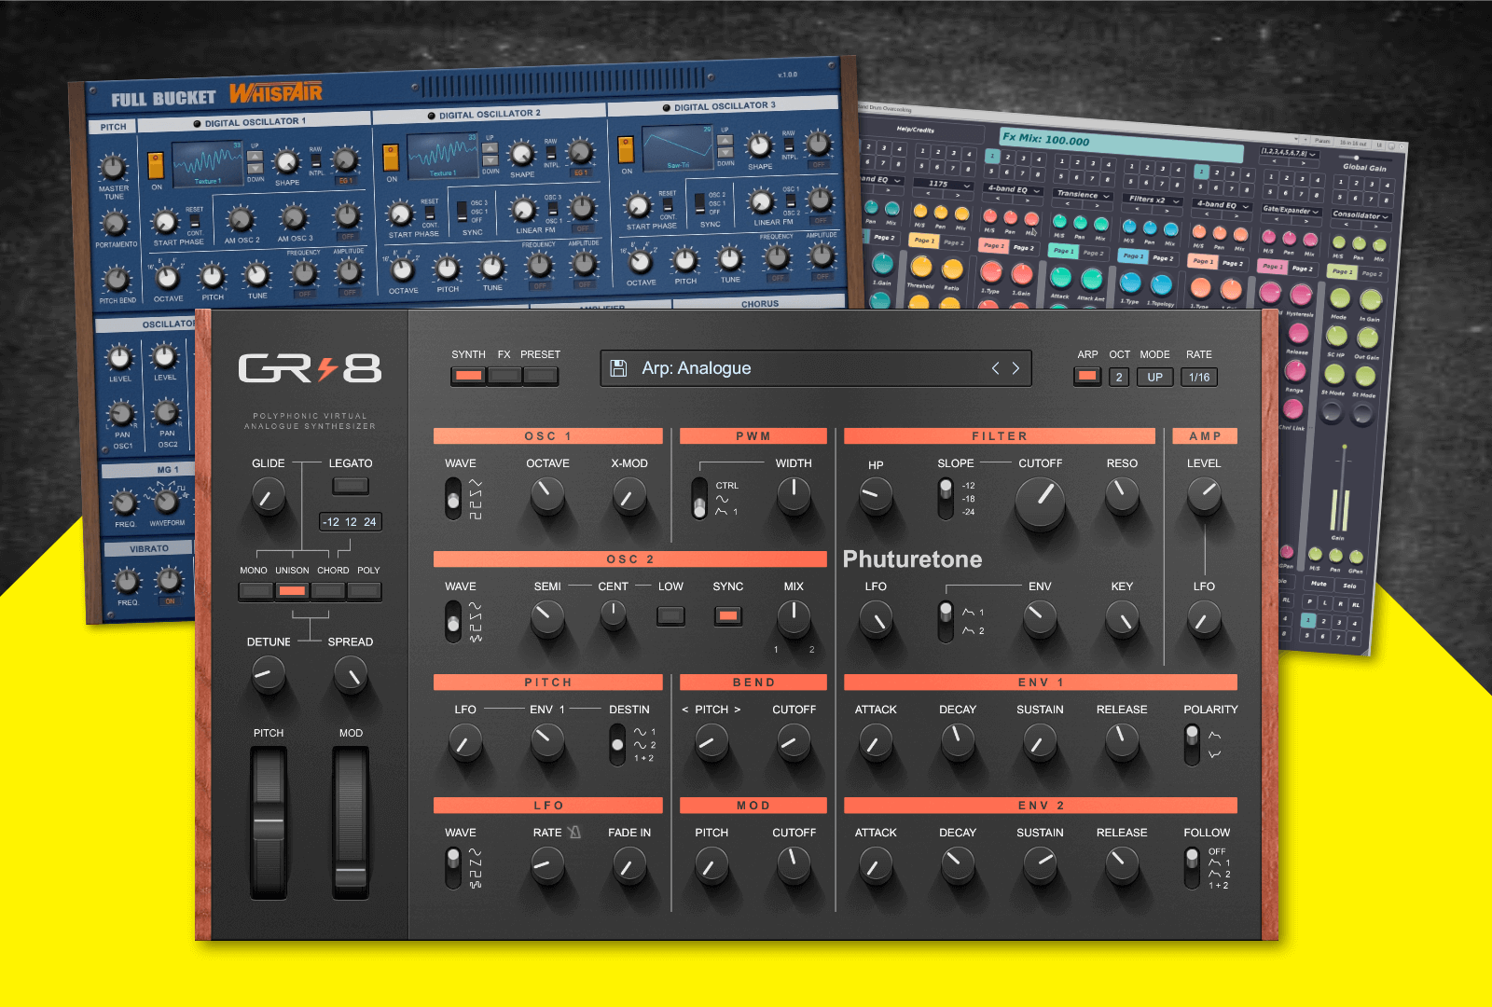The image size is (1492, 1007).
Task: Click the preset save disk icon in GR-8
Action: click(x=618, y=368)
